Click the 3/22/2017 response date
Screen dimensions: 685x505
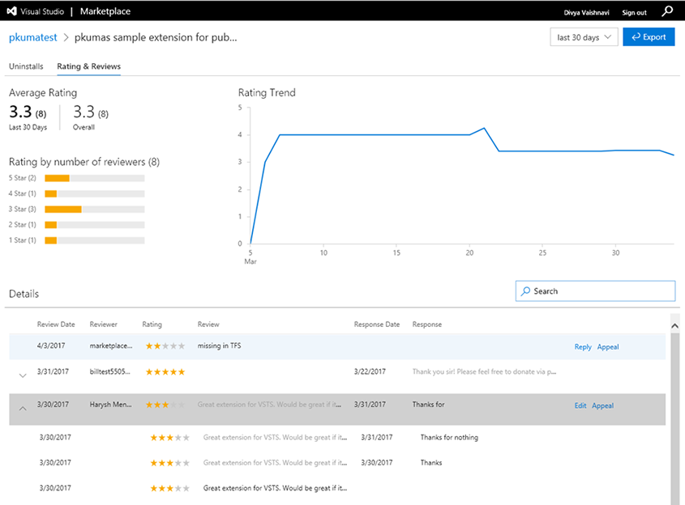click(x=370, y=371)
